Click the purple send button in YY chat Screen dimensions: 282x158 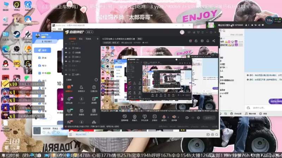point(275,101)
